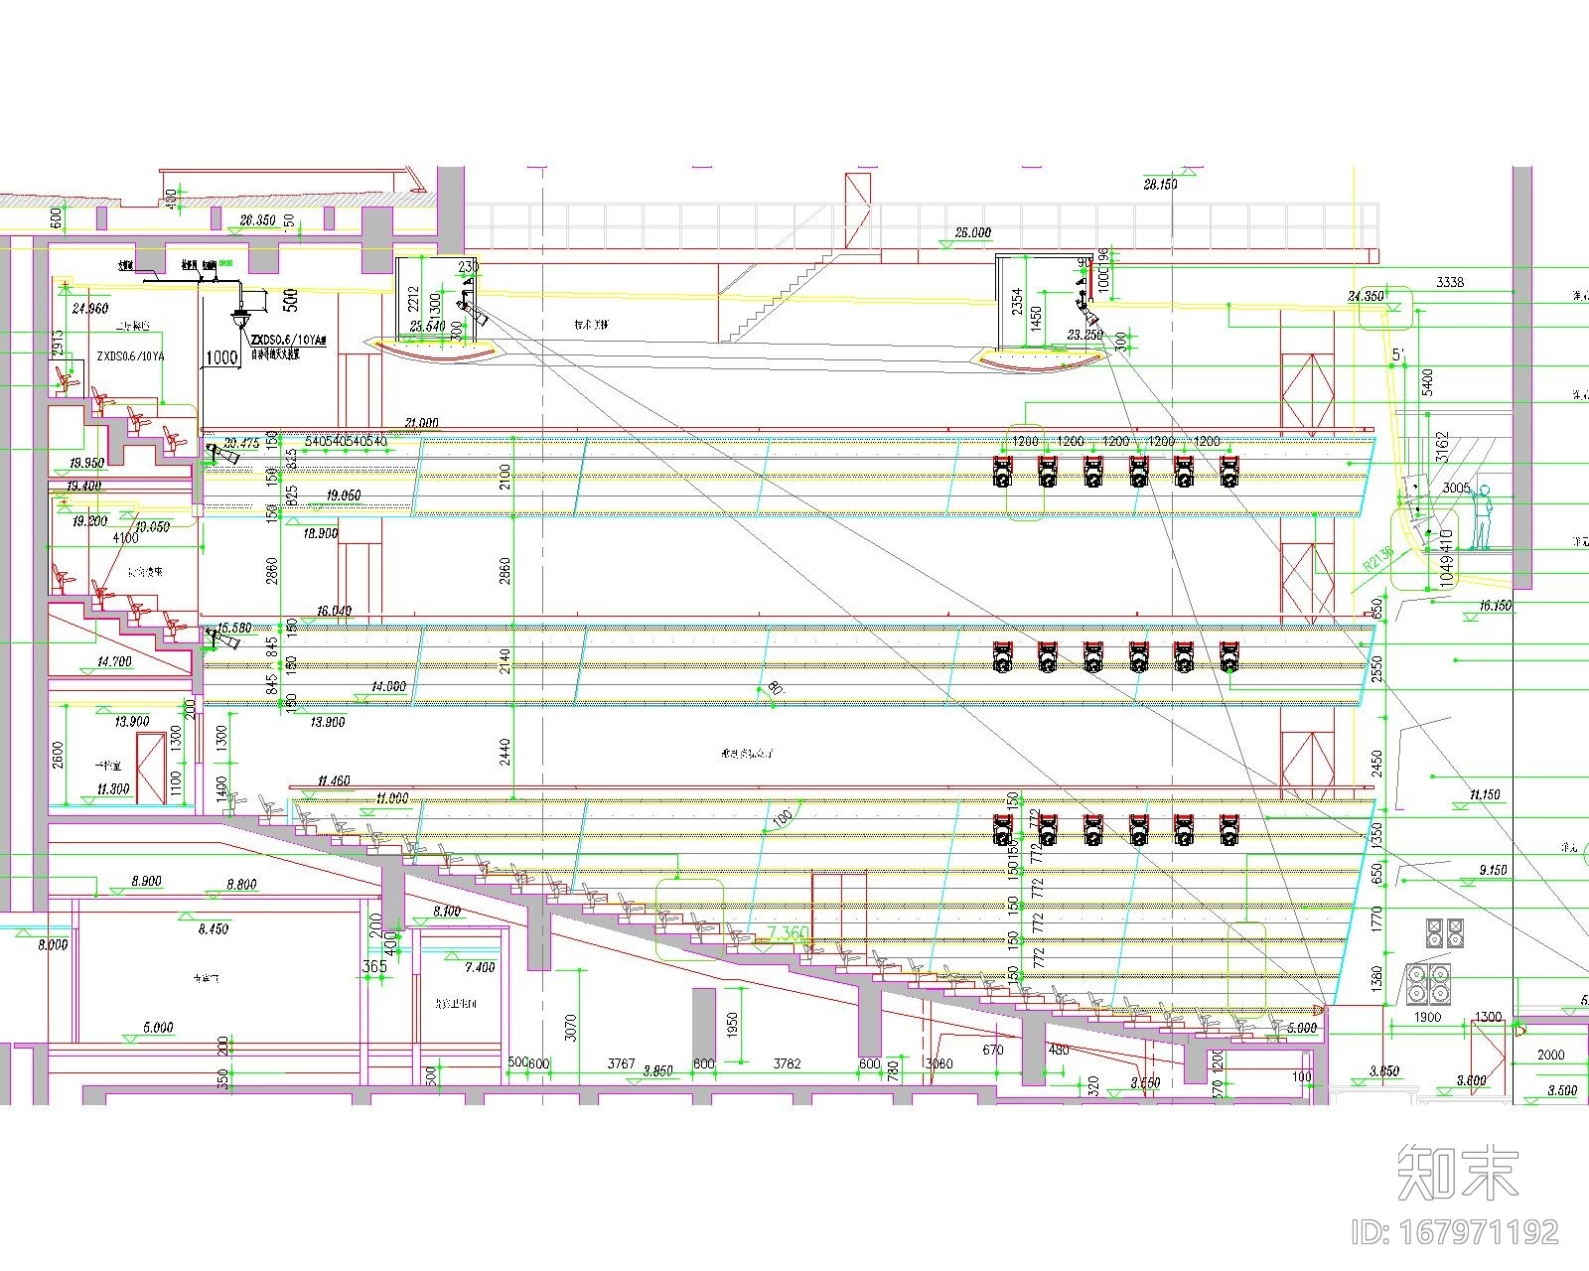This screenshot has width=1589, height=1271.
Task: Click the 19.950 elevation marker
Action: coord(86,463)
